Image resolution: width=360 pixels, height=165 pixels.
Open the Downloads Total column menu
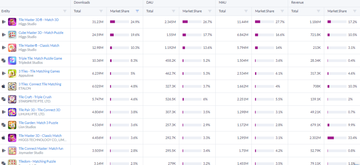coord(101,11)
